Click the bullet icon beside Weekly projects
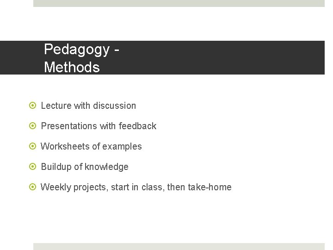Screen dimensions: 333x250 click(32, 187)
